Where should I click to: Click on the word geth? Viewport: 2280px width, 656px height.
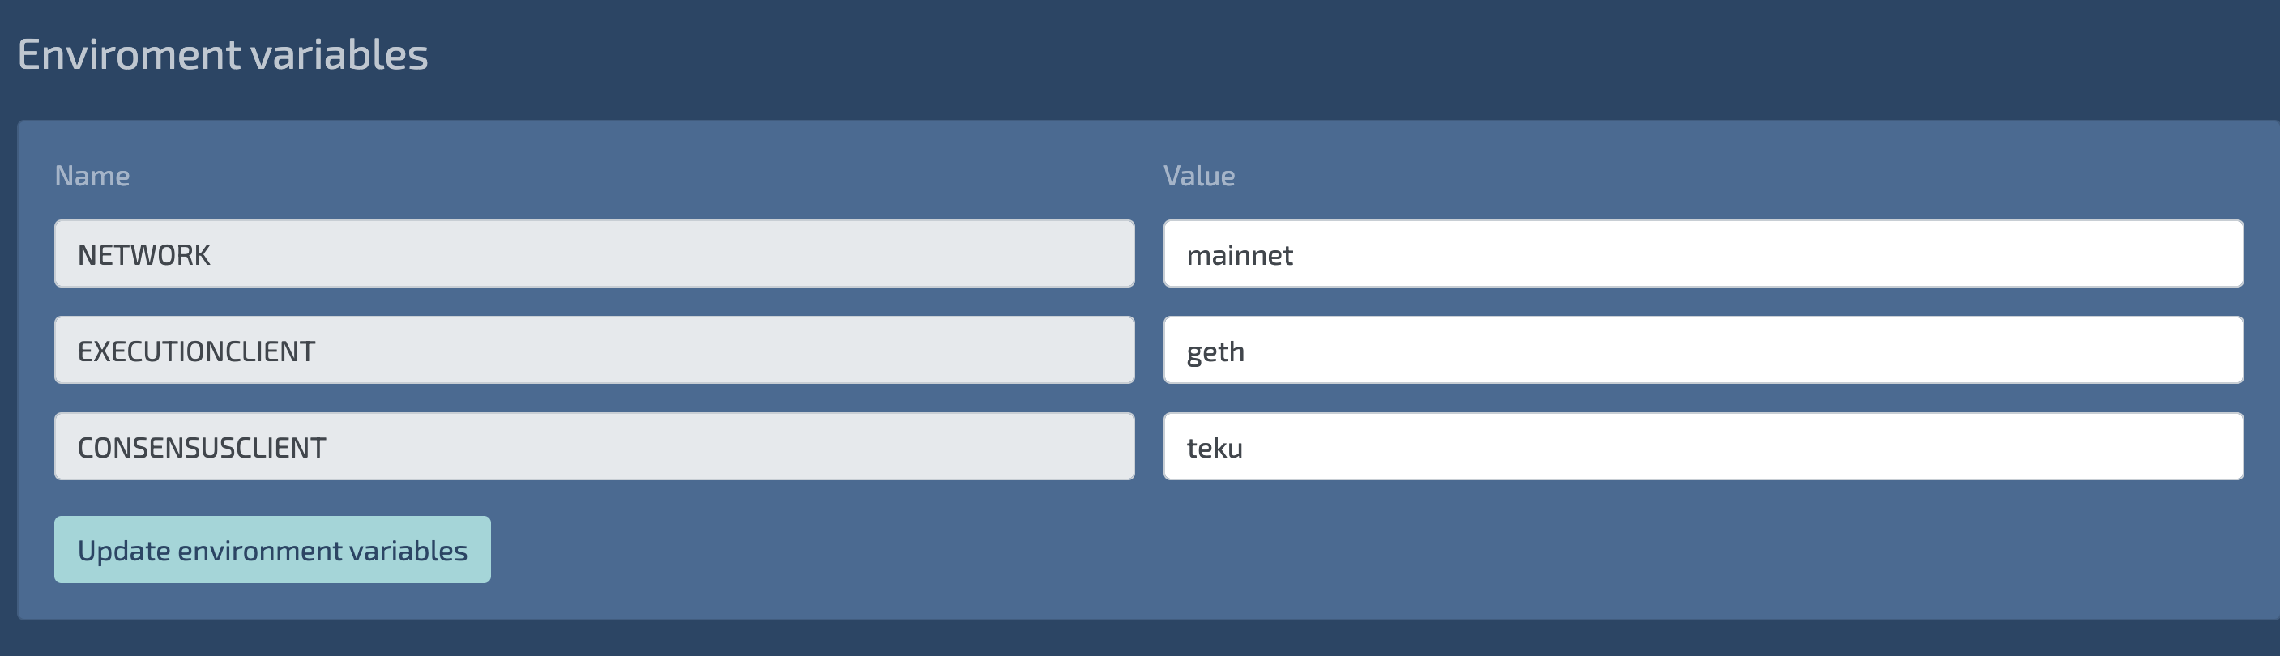tap(1215, 352)
